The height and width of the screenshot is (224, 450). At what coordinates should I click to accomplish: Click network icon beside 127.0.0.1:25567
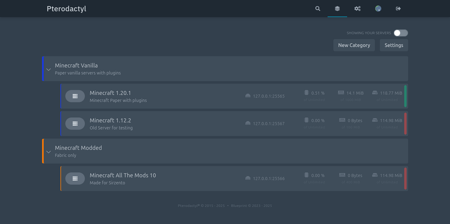248,123
